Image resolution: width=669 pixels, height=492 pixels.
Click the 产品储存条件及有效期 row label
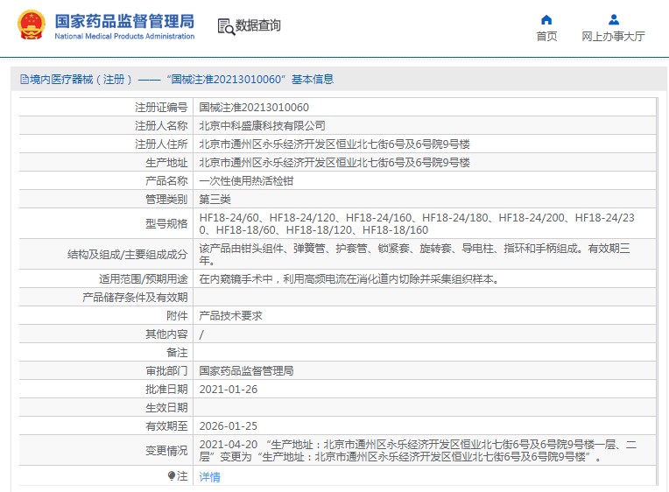pos(135,298)
